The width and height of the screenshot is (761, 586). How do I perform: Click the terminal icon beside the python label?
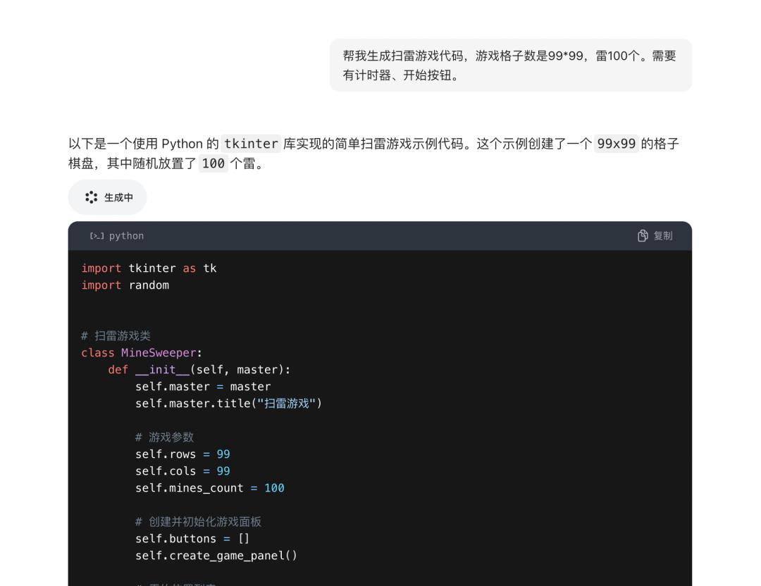[97, 236]
